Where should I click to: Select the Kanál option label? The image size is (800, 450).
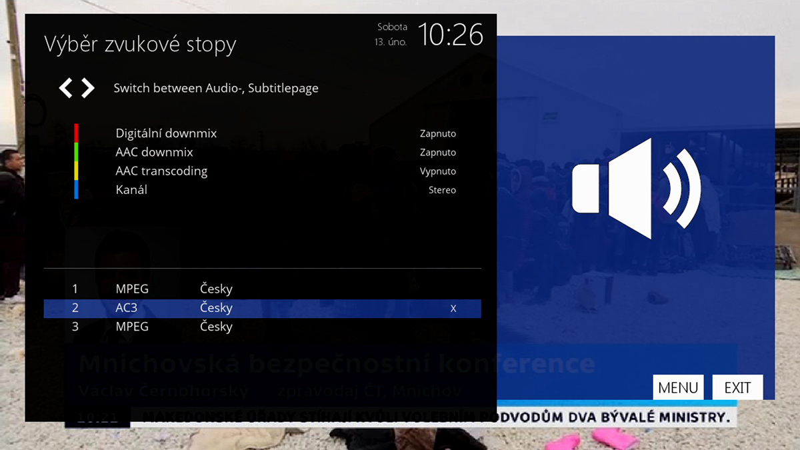(131, 190)
